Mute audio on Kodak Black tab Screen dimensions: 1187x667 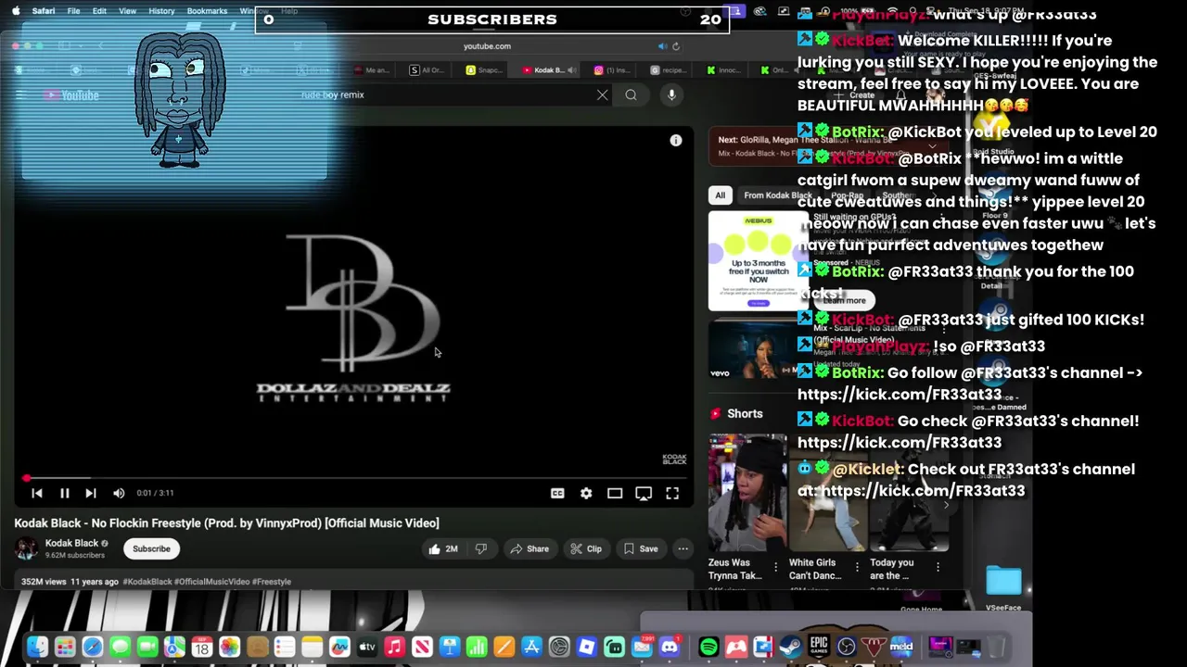(x=570, y=70)
